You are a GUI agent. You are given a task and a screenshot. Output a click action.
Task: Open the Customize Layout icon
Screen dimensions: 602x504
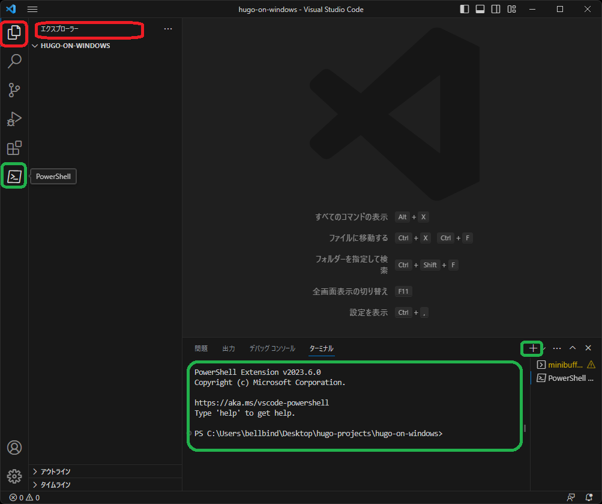tap(511, 9)
